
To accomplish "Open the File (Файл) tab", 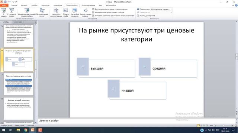I will click(4, 6).
